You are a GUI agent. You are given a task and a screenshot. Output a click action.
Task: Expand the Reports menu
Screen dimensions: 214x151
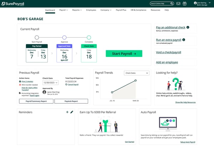(77, 10)
